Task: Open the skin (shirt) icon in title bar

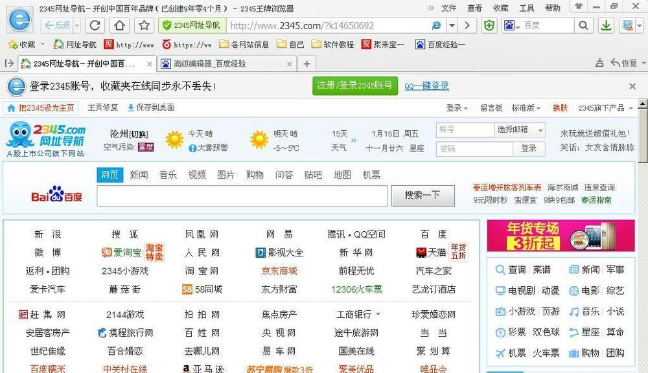Action: 579,6
